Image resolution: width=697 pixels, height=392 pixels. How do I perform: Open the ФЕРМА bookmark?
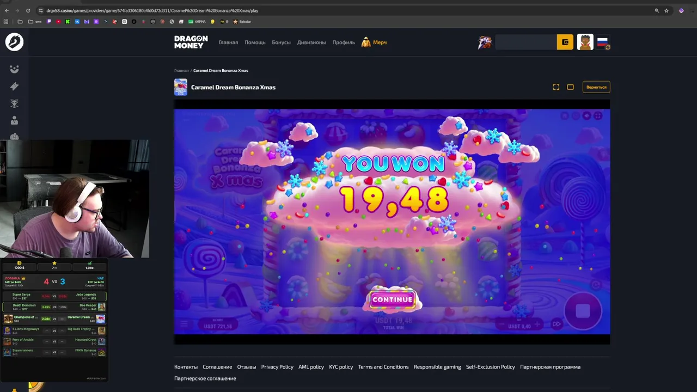click(x=198, y=22)
